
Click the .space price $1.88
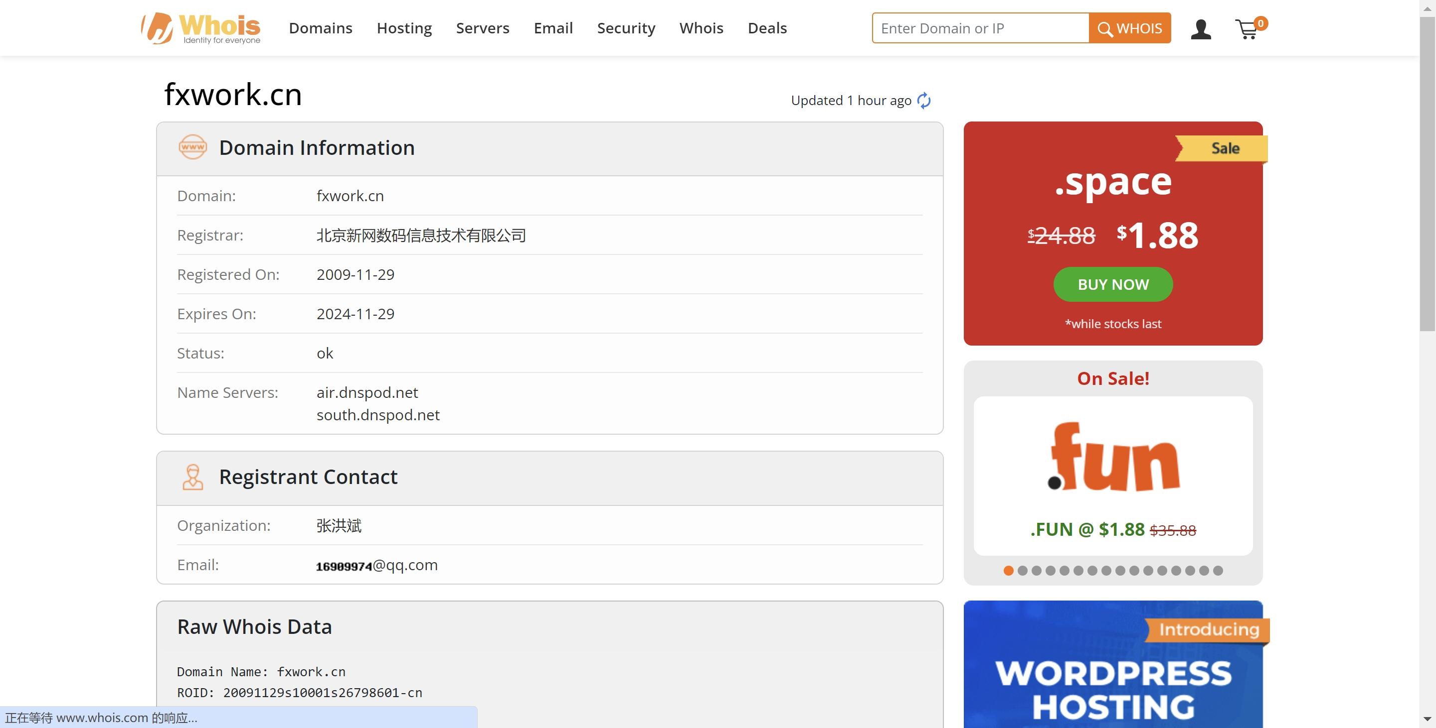[x=1157, y=235]
